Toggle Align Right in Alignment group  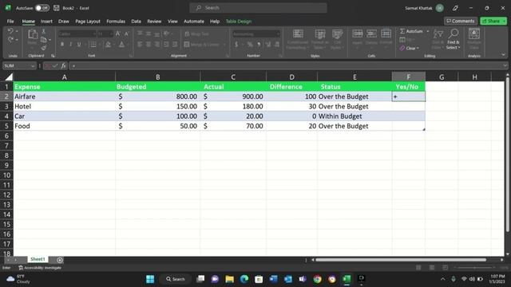pos(157,45)
